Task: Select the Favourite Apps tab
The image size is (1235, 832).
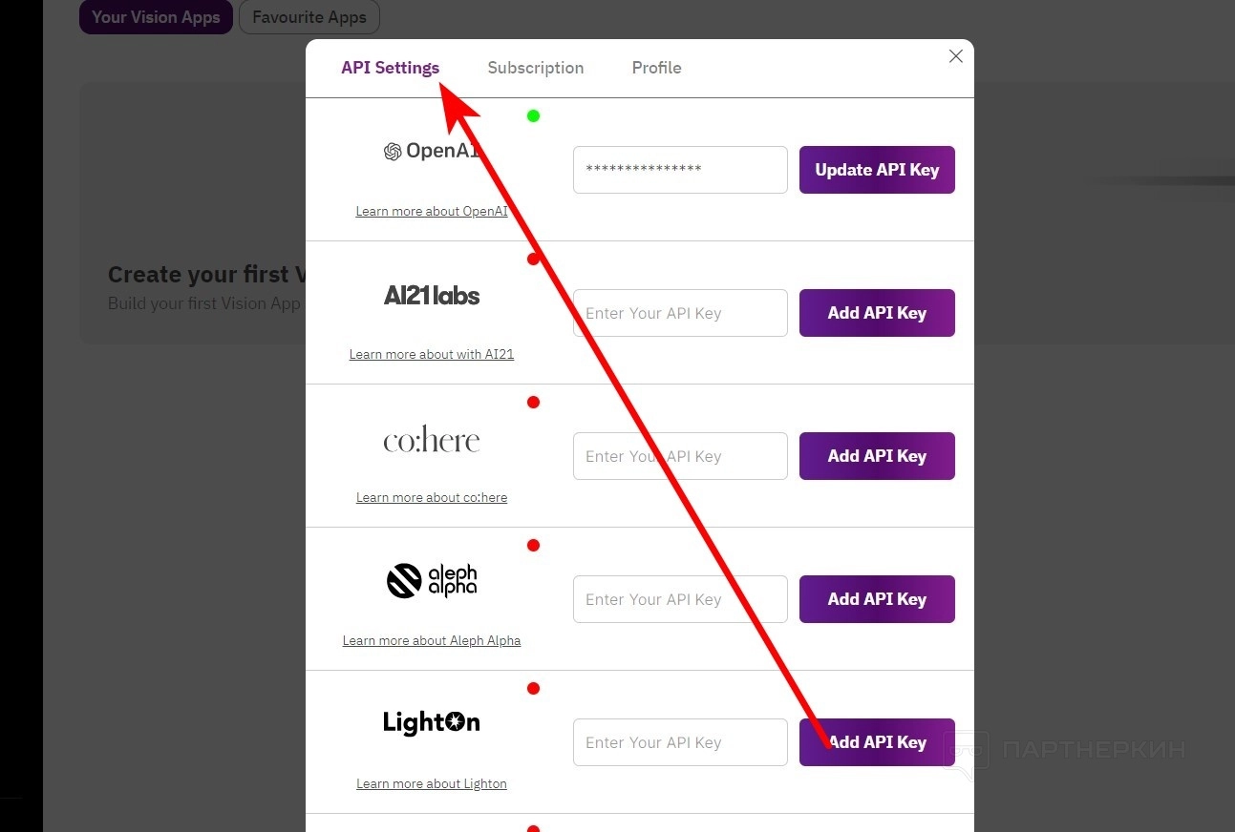Action: click(x=309, y=17)
